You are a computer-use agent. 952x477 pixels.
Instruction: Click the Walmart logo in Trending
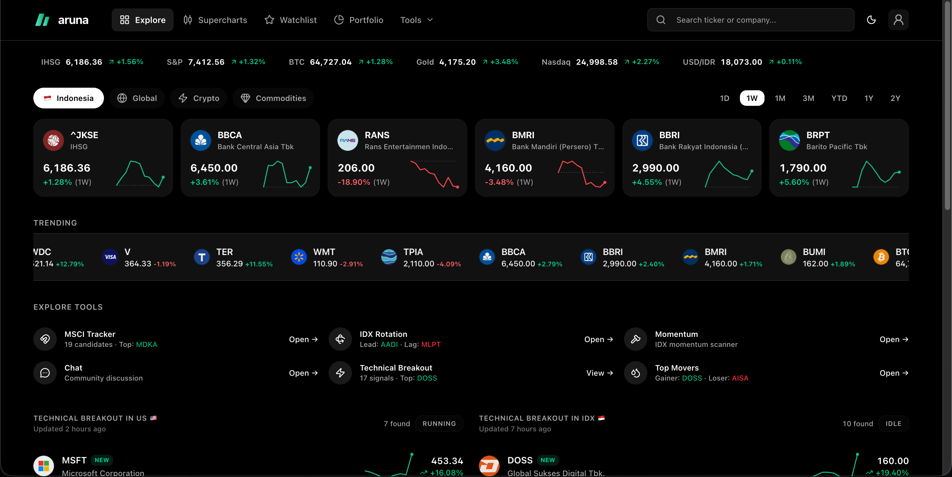[x=299, y=257]
